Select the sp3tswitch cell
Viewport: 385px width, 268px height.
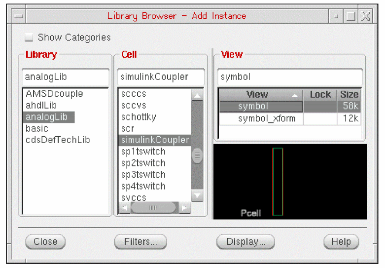[143, 175]
